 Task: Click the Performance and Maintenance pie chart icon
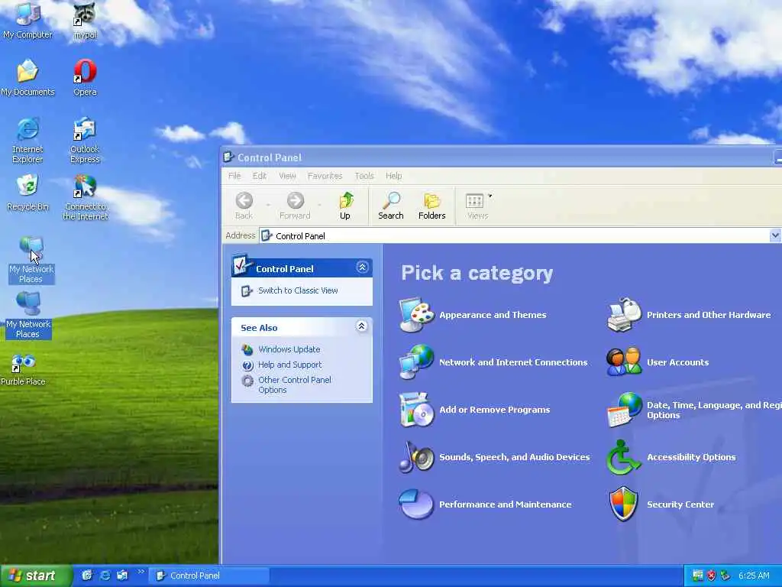[x=416, y=504]
